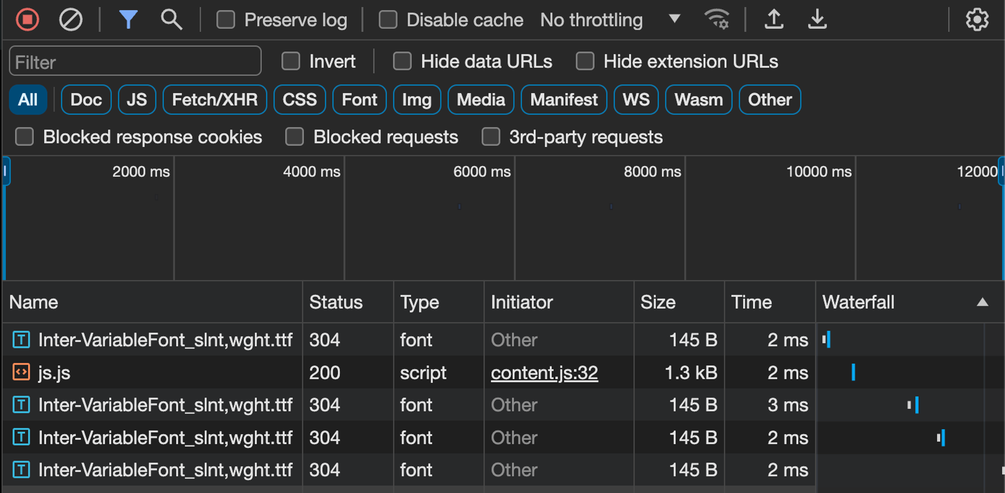Image resolution: width=1005 pixels, height=493 pixels.
Task: Filter by Fetch/XHR requests
Action: click(x=215, y=99)
